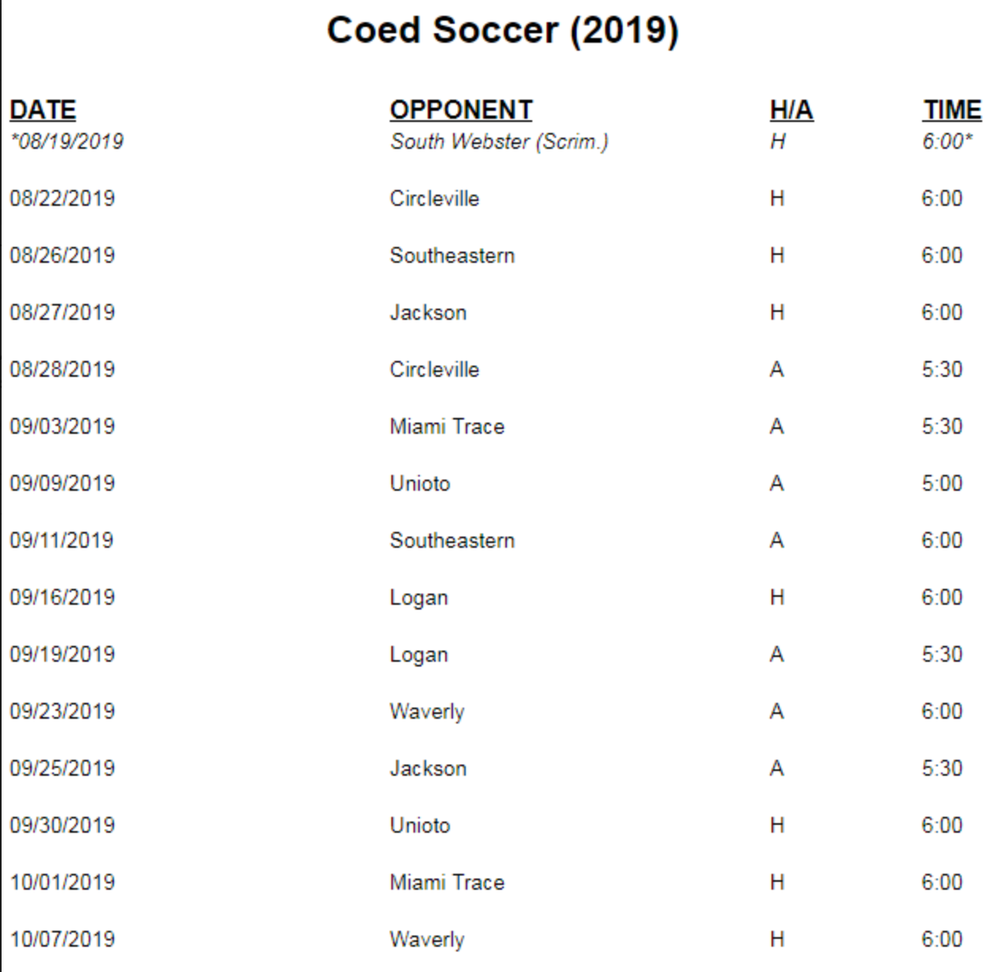The height and width of the screenshot is (972, 987).
Task: Click the 09/19/2019 date entry
Action: tap(63, 654)
